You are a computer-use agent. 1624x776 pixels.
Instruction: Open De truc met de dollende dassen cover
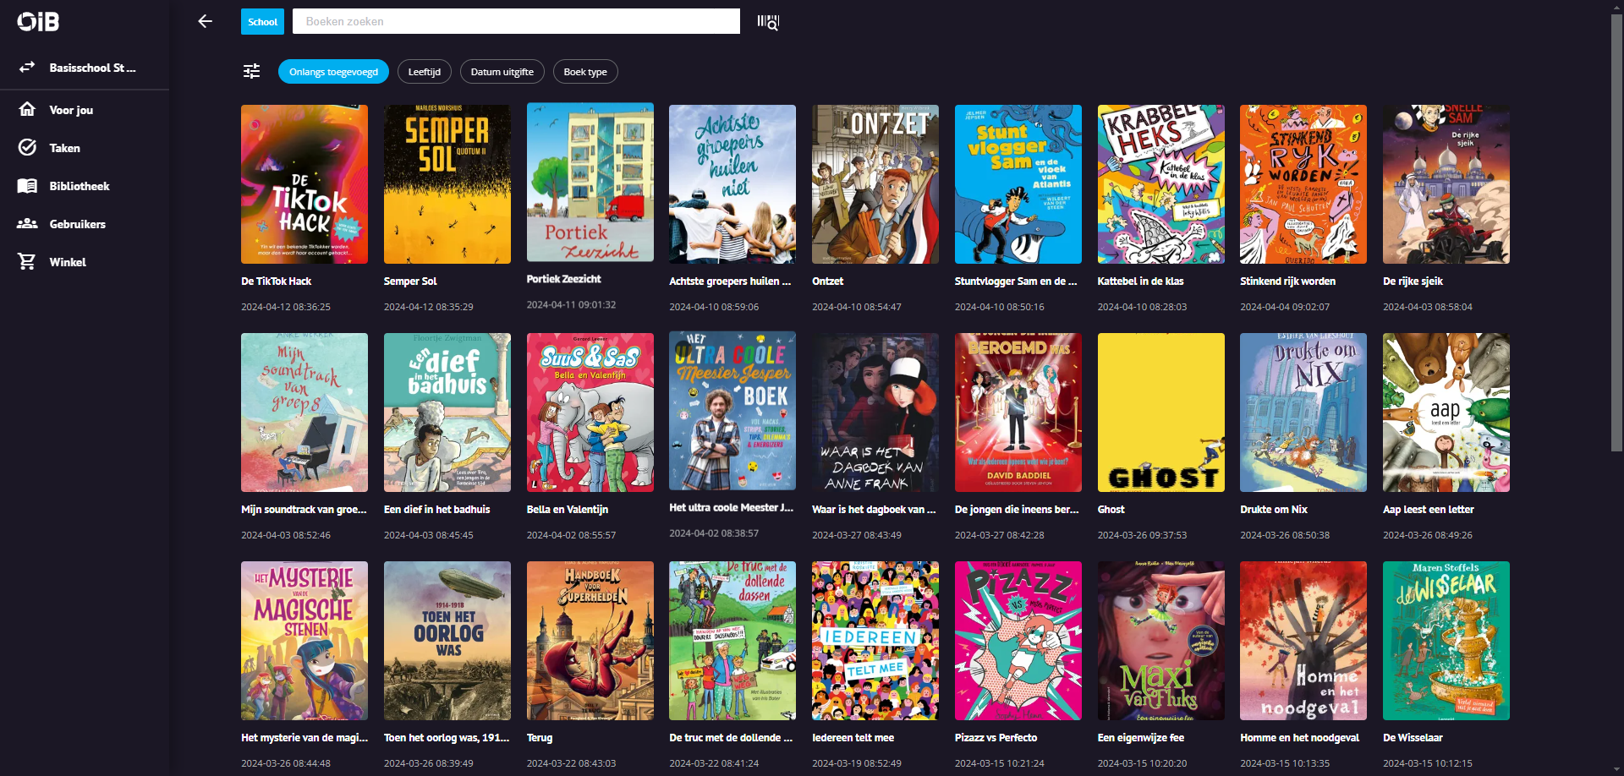732,641
